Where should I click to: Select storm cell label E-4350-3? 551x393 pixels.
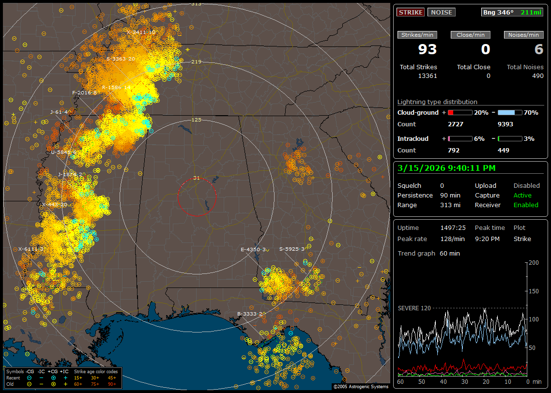coord(253,249)
